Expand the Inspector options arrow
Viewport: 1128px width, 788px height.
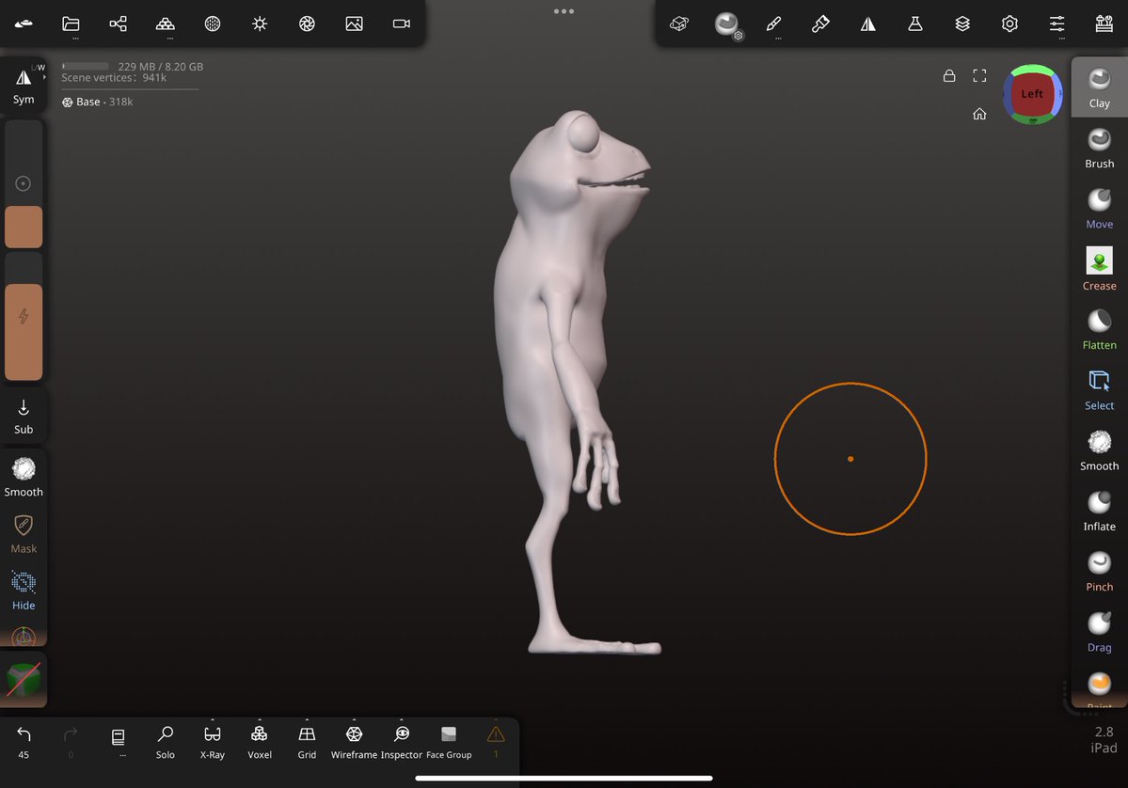pyautogui.click(x=402, y=719)
